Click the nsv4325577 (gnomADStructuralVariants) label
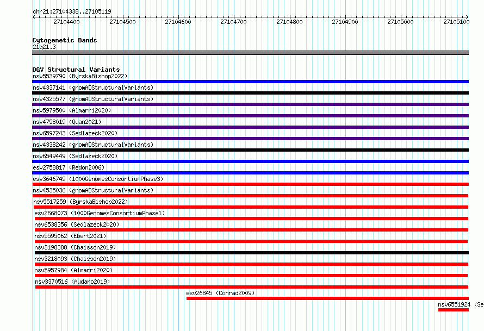The image size is (484, 331). click(x=93, y=99)
